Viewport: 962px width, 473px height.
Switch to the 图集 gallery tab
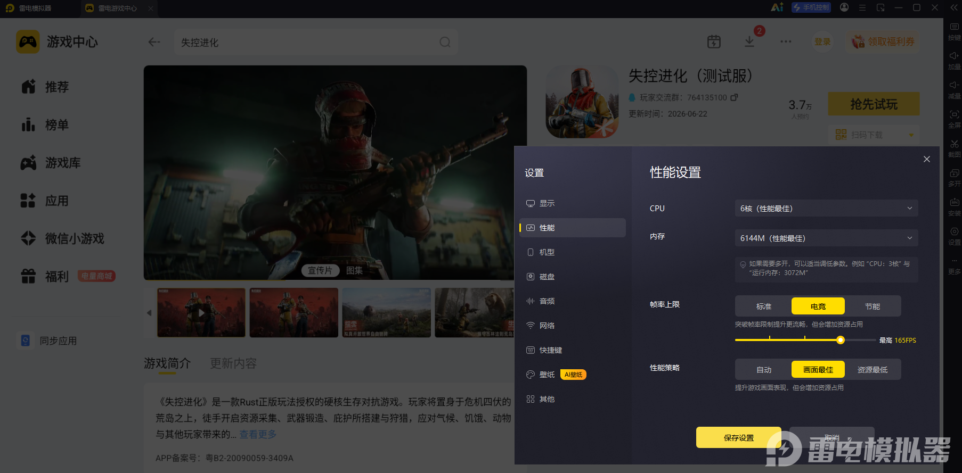(355, 270)
